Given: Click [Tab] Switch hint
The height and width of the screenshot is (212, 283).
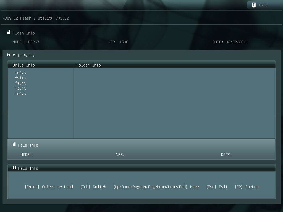Looking at the screenshot, I should click(x=93, y=187).
